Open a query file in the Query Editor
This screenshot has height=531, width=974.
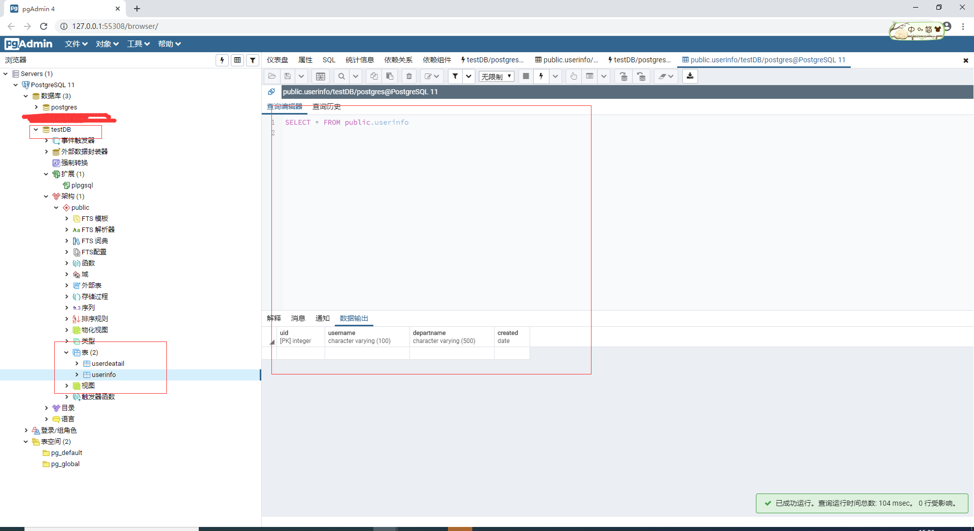pos(272,76)
